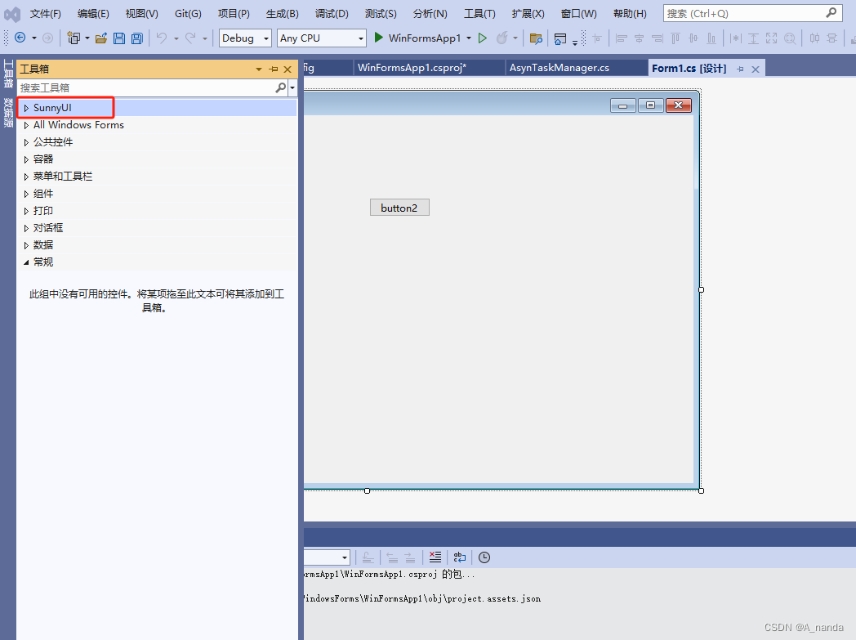
Task: Toggle word wrap in the Output window
Action: (x=459, y=557)
